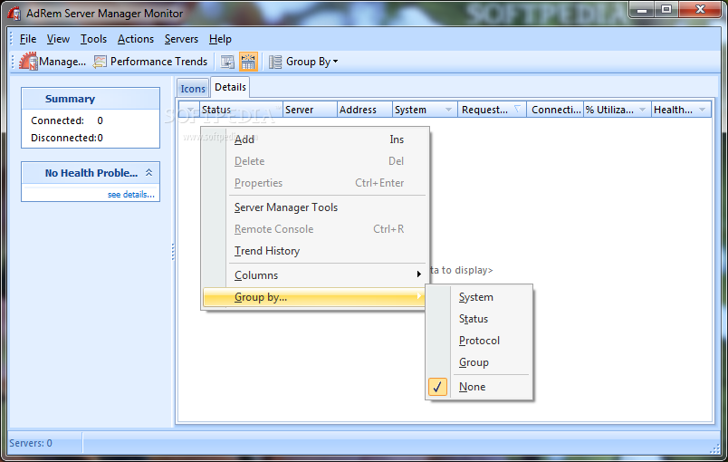Image resolution: width=728 pixels, height=462 pixels.
Task: Select the Details tab
Action: pos(230,87)
